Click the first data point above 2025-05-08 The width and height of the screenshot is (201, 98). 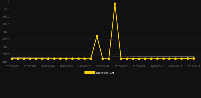(x=12, y=59)
